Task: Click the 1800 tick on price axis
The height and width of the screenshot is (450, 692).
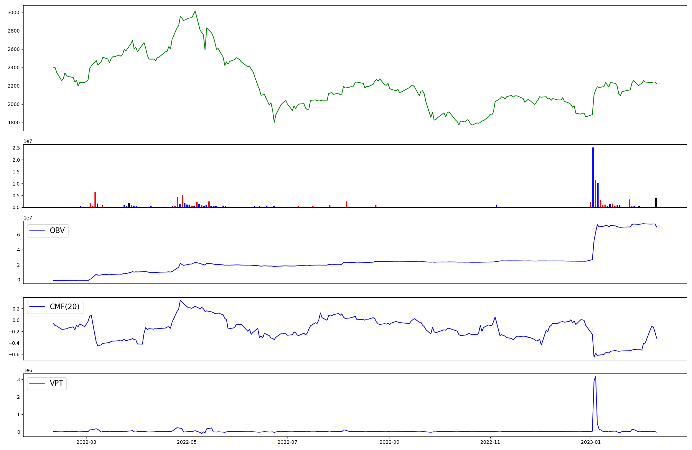Action: 13,123
